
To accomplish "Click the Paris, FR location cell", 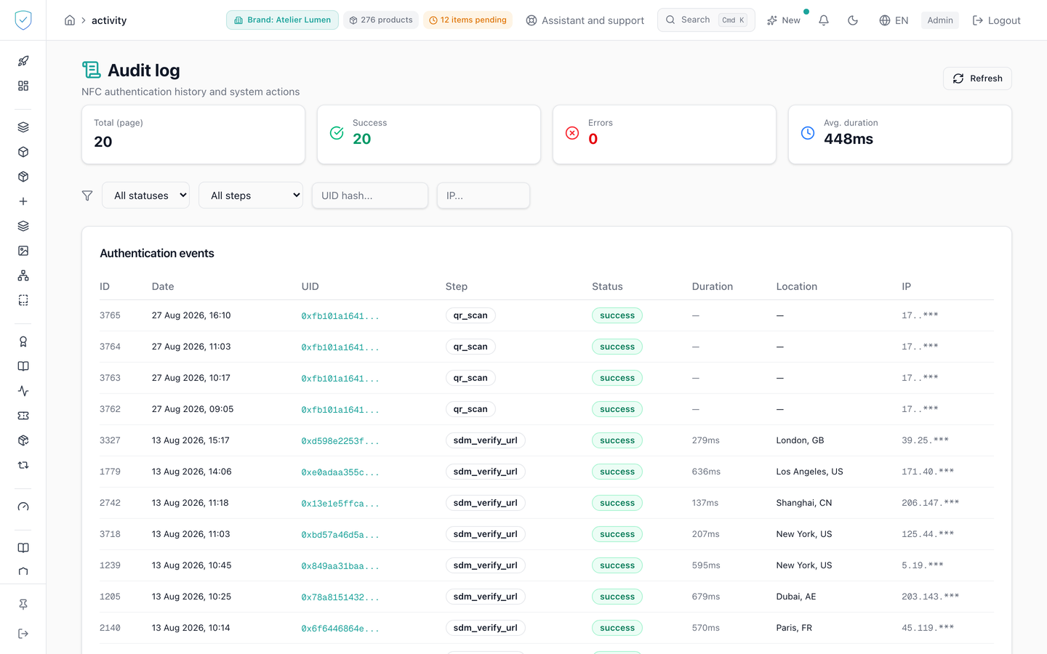I will (x=794, y=628).
